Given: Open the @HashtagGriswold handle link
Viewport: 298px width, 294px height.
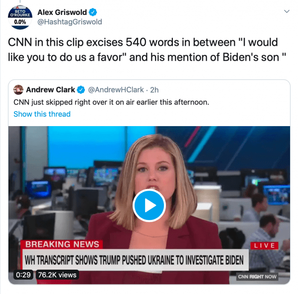Looking at the screenshot, I should point(70,22).
